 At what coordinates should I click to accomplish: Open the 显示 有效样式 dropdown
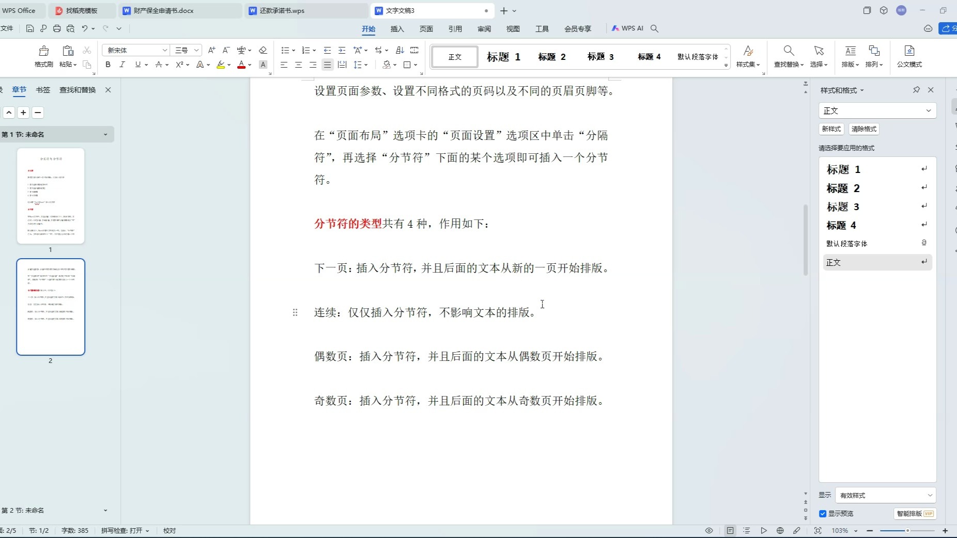[x=886, y=495]
